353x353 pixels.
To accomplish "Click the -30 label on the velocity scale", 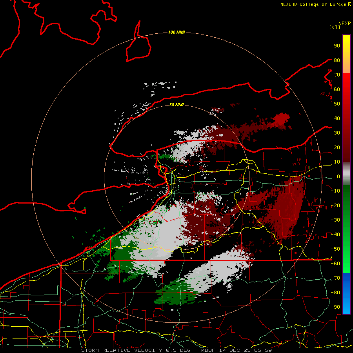I will pos(335,220).
